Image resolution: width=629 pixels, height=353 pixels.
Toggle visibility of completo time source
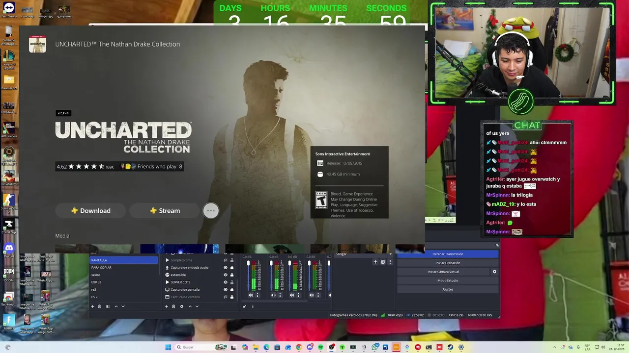pos(226,260)
